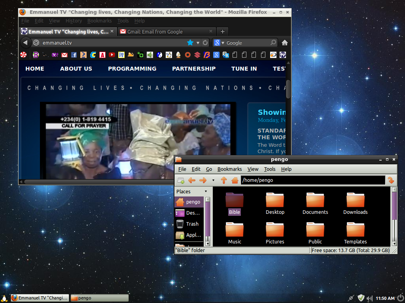
Task: Open the file manager's View menu
Action: (x=253, y=169)
